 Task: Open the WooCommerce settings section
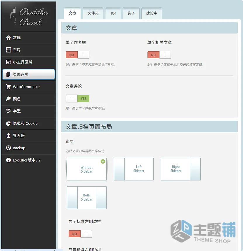[x=29, y=87]
